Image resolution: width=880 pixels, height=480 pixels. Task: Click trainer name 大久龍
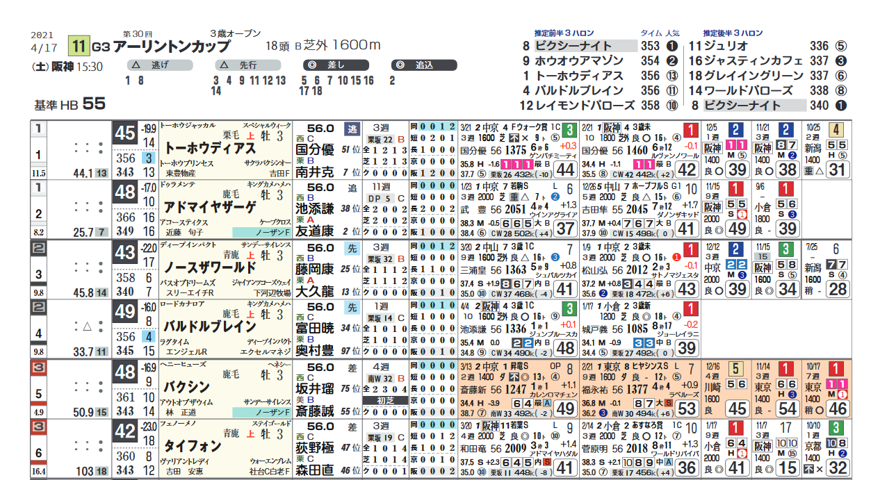pyautogui.click(x=314, y=292)
